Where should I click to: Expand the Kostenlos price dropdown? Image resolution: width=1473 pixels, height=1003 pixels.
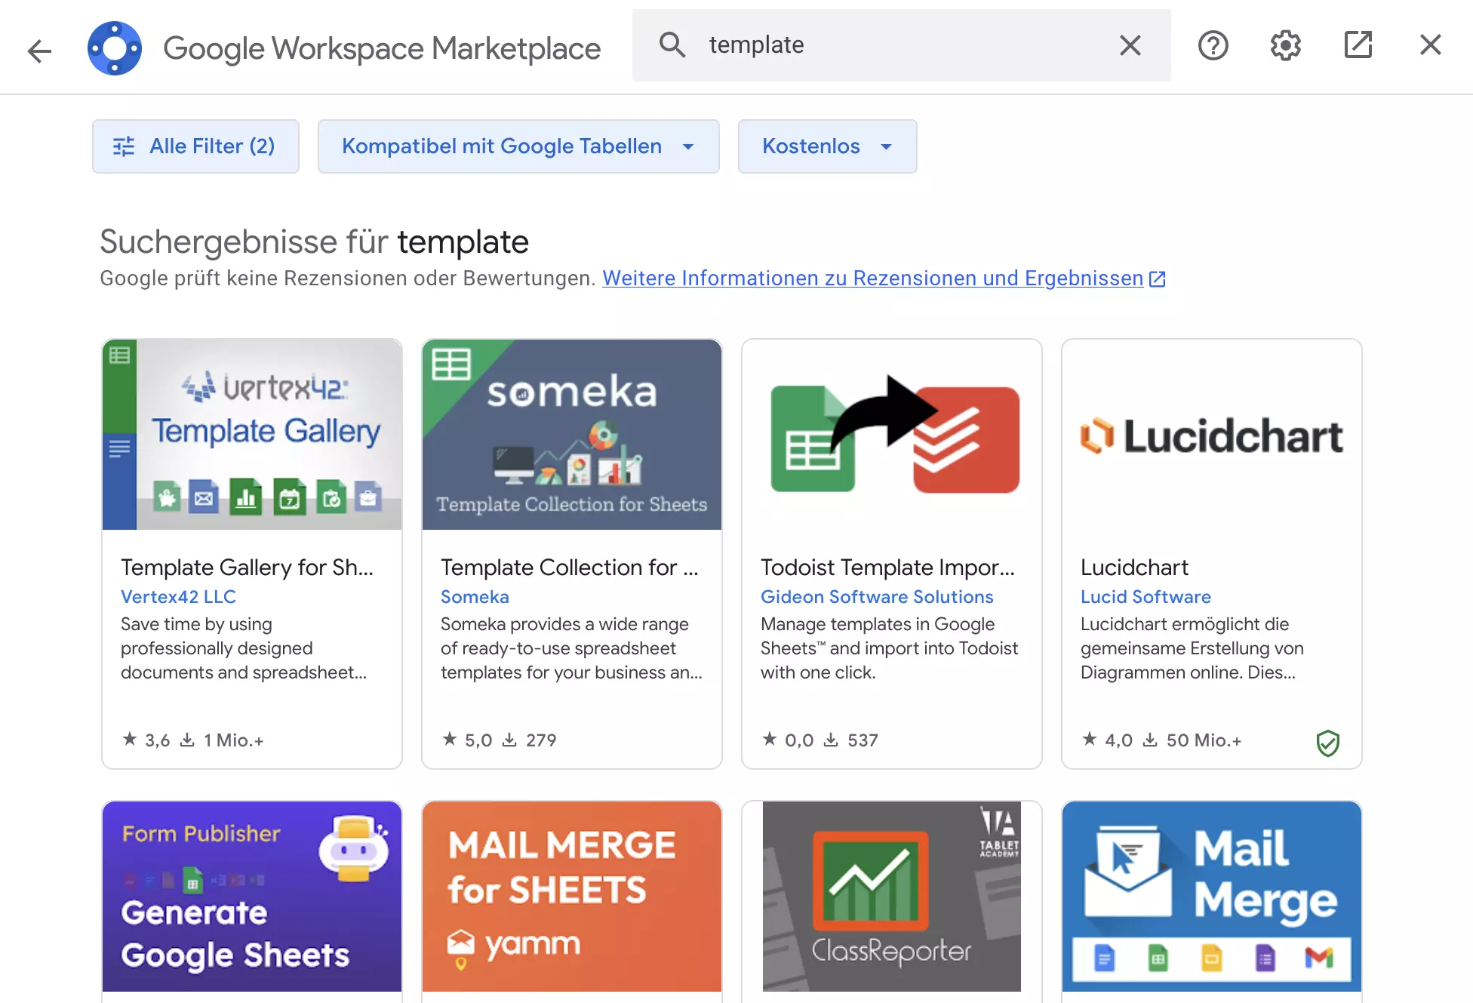click(x=827, y=146)
